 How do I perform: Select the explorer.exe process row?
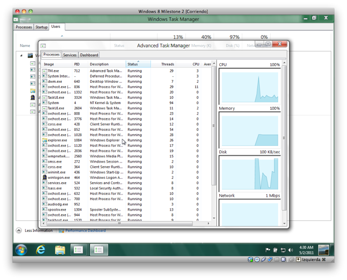pos(127,140)
